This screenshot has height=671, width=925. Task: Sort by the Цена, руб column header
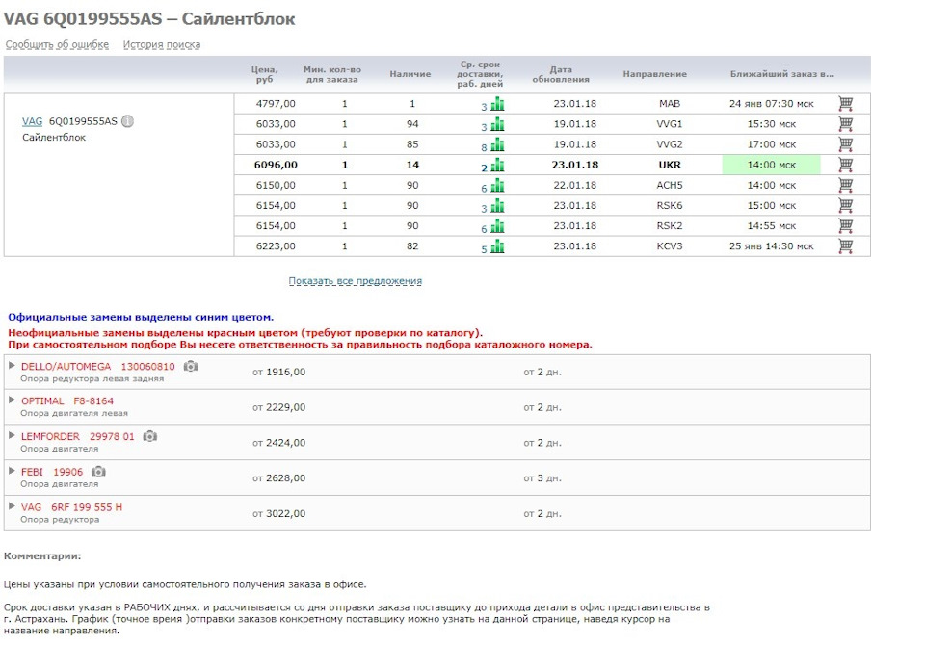266,74
